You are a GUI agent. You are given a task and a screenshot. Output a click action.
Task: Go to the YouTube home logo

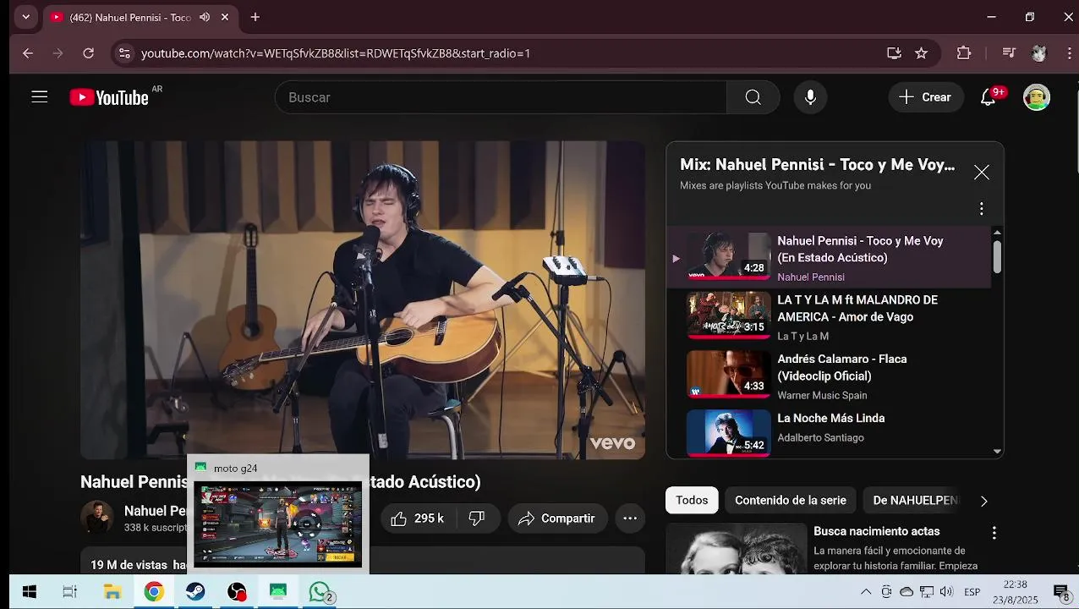[109, 97]
